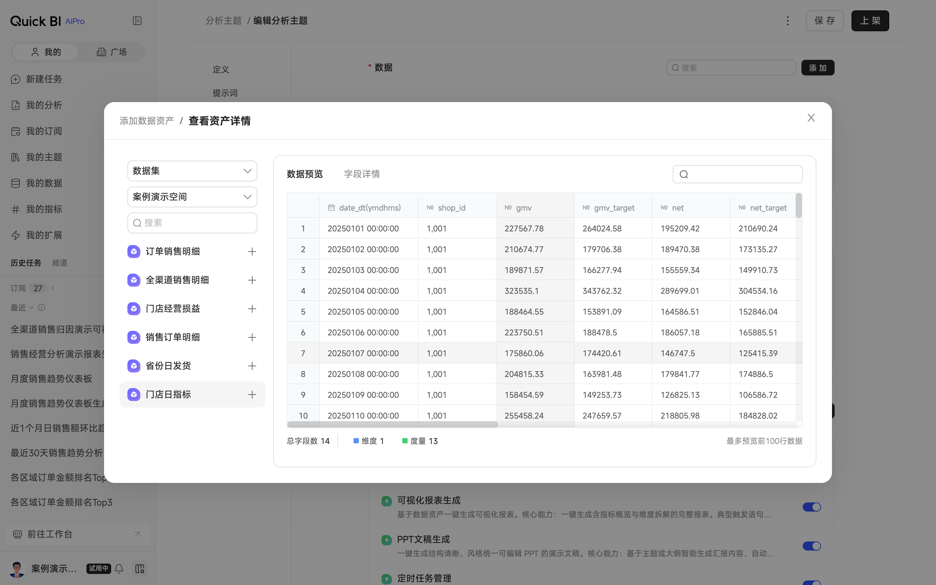Click the 订单销售明细 dataset cube icon
The image size is (936, 585).
pyautogui.click(x=134, y=252)
